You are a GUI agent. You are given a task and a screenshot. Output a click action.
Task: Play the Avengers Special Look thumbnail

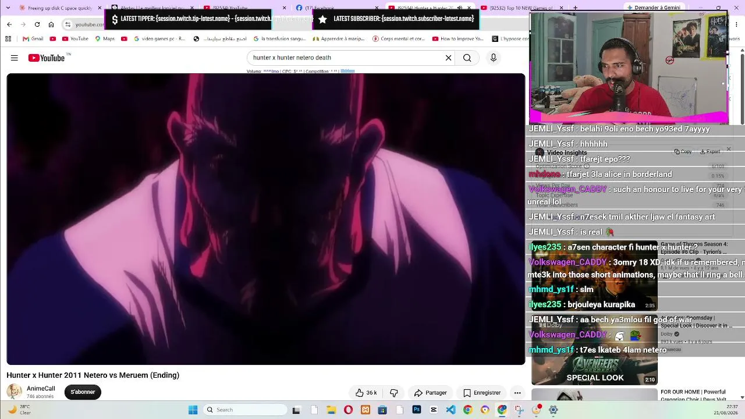(594, 350)
